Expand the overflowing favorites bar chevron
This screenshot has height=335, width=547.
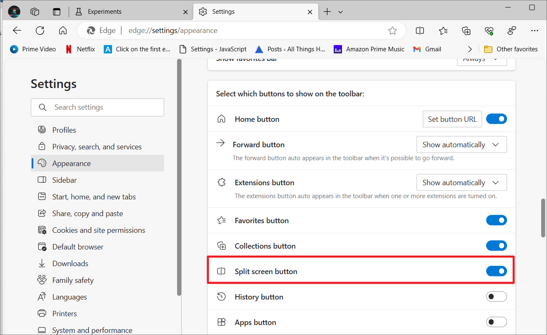coord(470,49)
